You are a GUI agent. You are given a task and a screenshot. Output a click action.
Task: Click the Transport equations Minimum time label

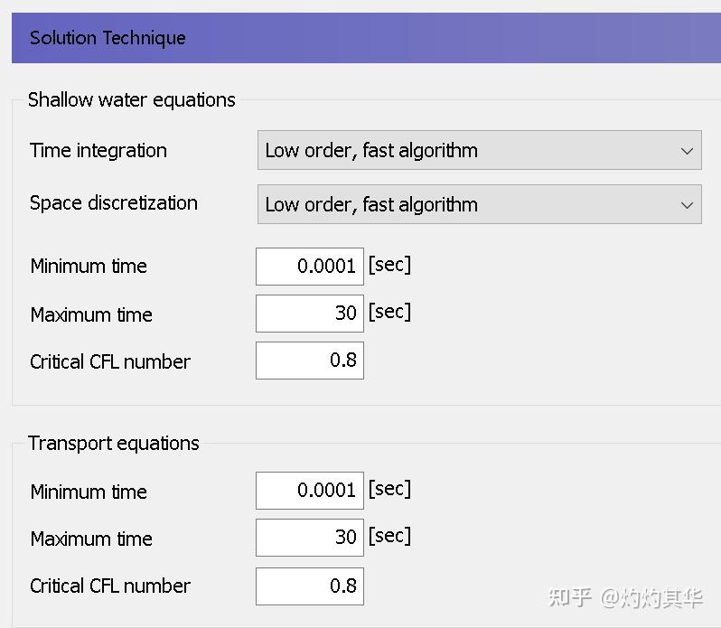[x=88, y=492]
